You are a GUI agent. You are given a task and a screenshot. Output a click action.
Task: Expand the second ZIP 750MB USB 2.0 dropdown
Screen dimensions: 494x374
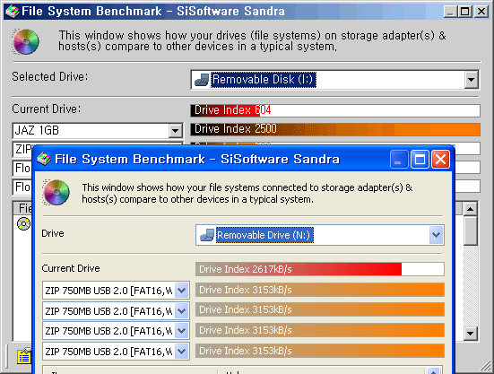click(182, 311)
